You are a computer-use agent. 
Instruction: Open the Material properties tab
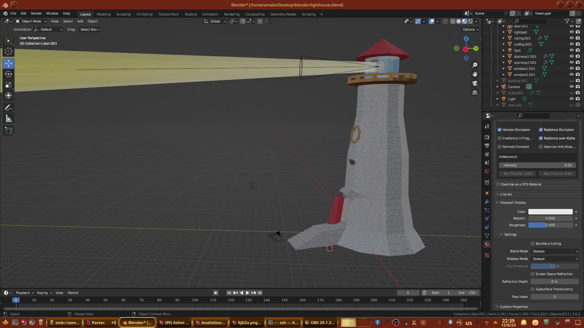click(x=487, y=244)
